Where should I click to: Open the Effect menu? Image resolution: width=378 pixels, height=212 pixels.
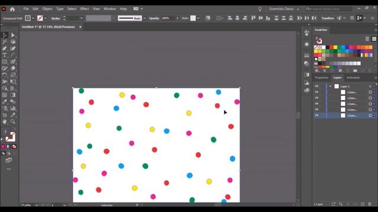[x=84, y=9]
